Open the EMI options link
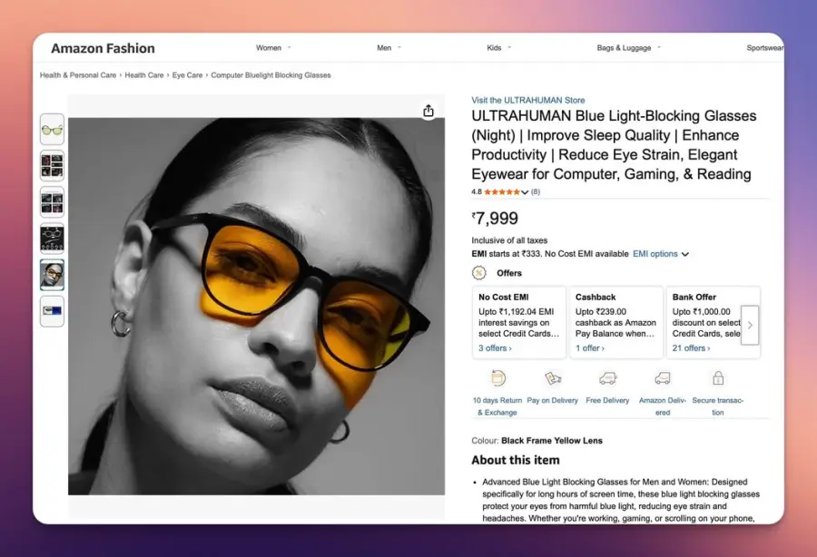This screenshot has width=817, height=557. (655, 254)
